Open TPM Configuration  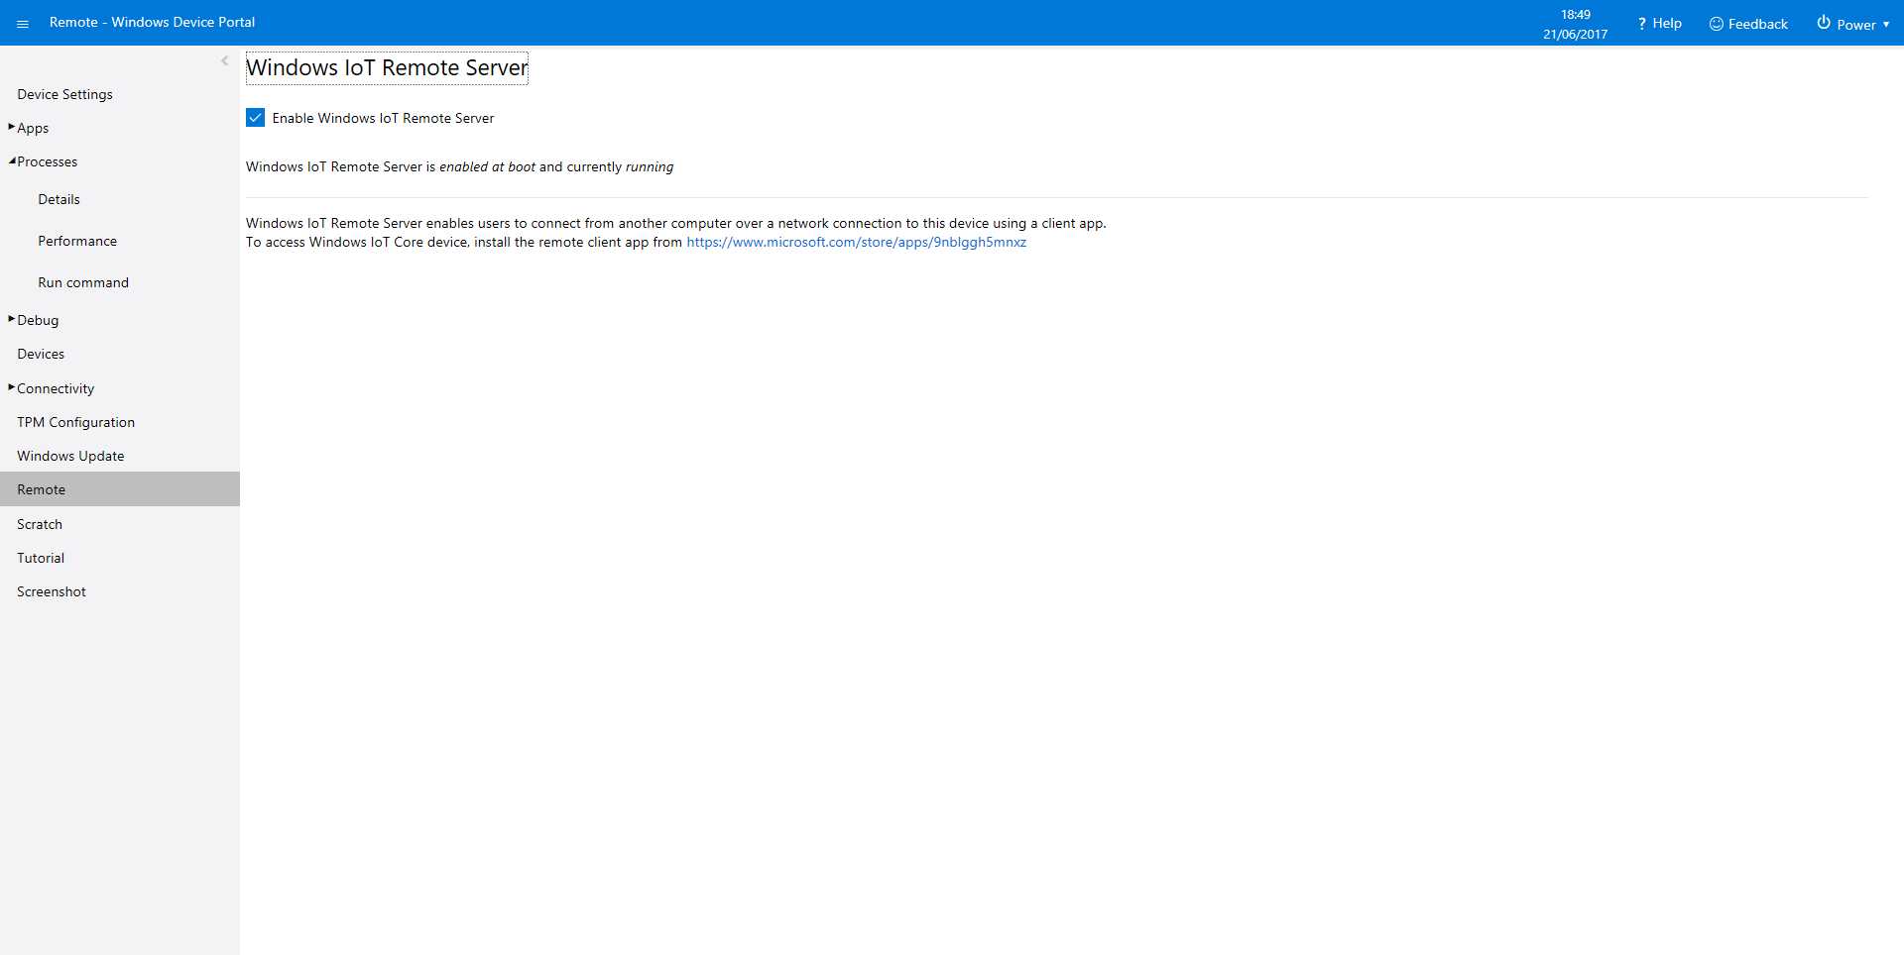75,422
